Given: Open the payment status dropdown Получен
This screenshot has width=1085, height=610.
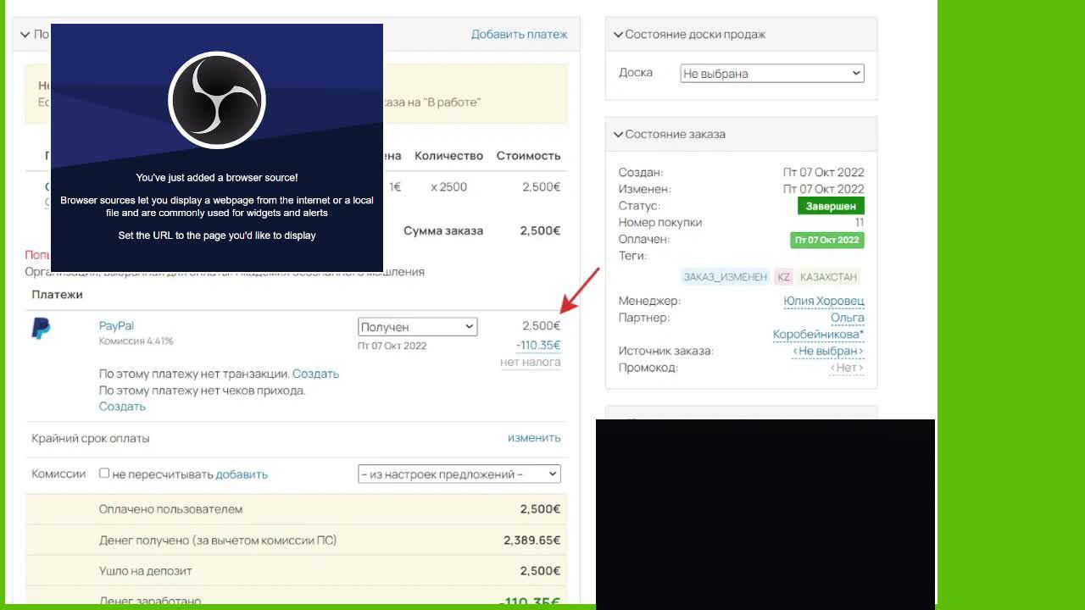Looking at the screenshot, I should click(x=417, y=327).
